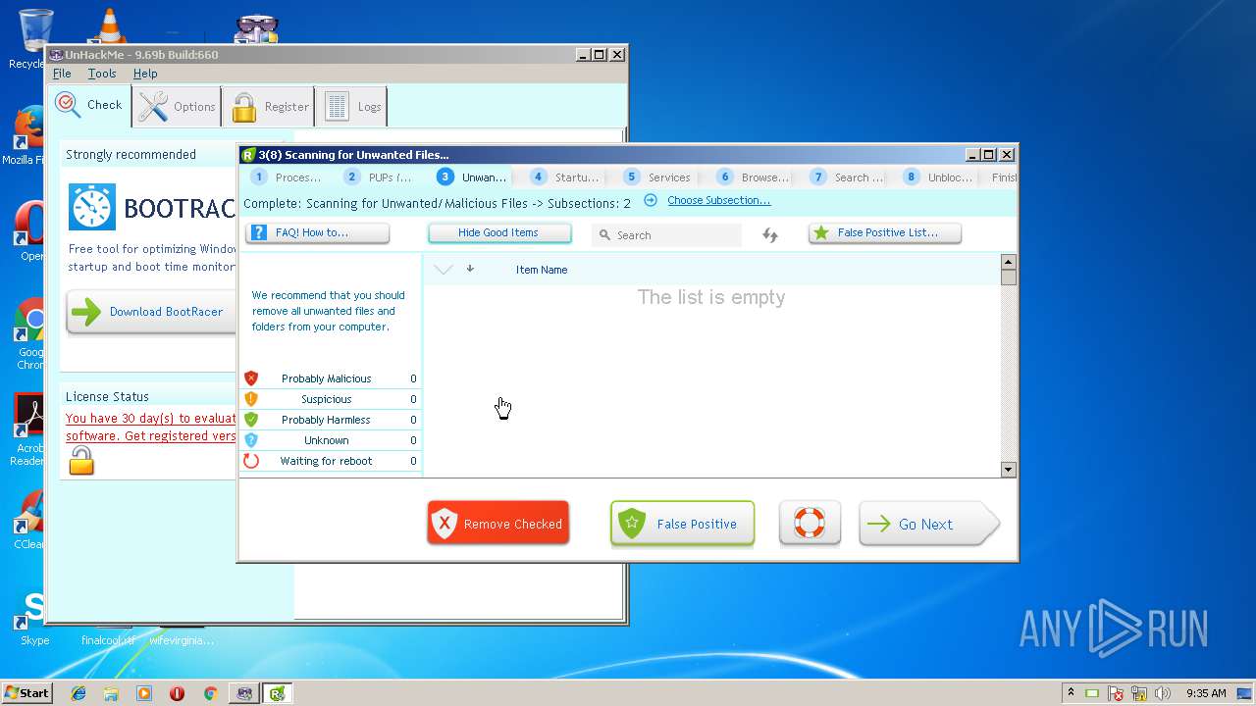Click the orange shield Suspicious icon
Screen dimensions: 1256x706
[251, 399]
